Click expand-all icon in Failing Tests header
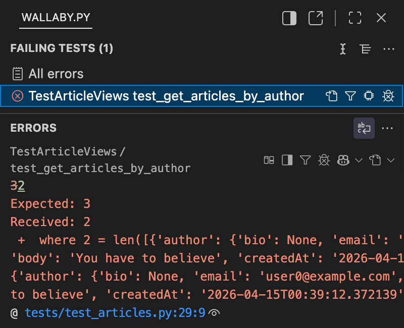 tap(343, 48)
